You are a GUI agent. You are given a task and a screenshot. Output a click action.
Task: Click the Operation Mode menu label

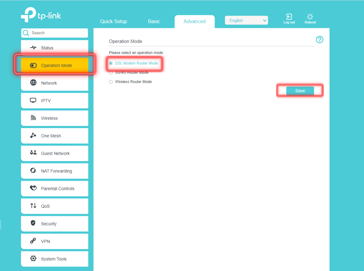[56, 65]
